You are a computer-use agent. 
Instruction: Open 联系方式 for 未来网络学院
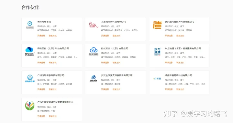[53, 36]
